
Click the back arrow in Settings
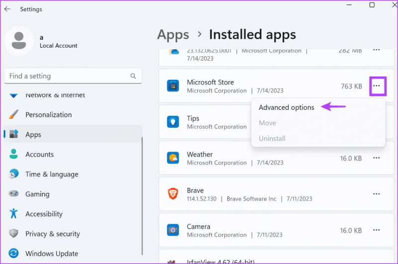click(x=7, y=9)
